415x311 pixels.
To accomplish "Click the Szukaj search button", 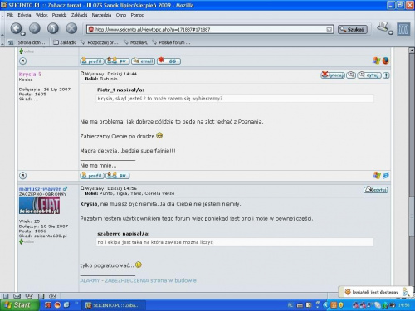I will (x=353, y=29).
